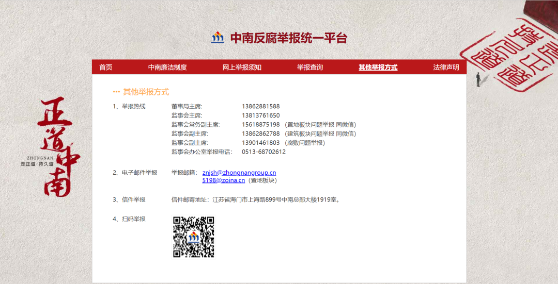The height and width of the screenshot is (284, 558).
Task: Open the 首页 menu item
Action: pyautogui.click(x=106, y=68)
